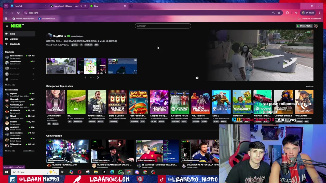Open MisrraVB recommended channel
This screenshot has height=183, width=326.
click(x=20, y=100)
